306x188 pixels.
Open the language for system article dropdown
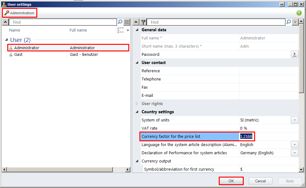294,145
